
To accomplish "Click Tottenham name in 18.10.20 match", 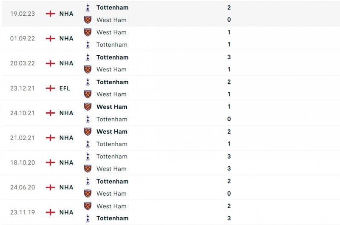I will pyautogui.click(x=112, y=156).
